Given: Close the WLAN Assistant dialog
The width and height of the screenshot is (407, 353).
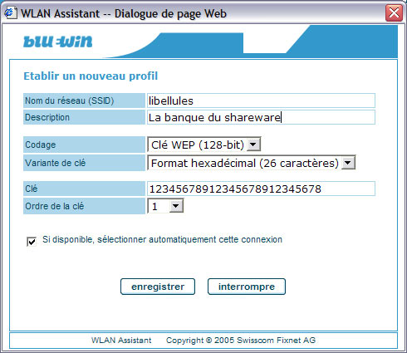Looking at the screenshot, I should [x=394, y=12].
